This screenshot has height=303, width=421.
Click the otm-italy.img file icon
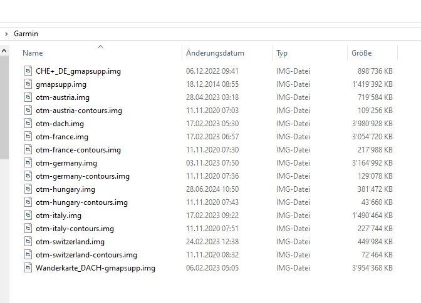coord(28,215)
